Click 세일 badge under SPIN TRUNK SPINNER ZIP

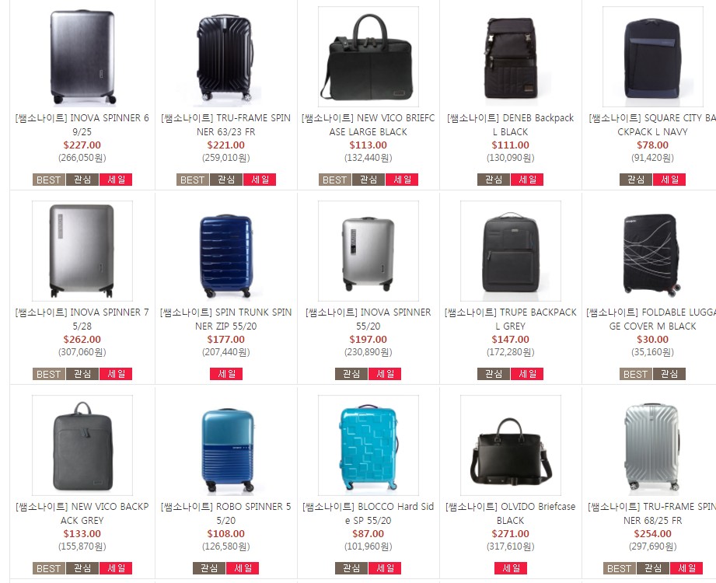point(226,374)
